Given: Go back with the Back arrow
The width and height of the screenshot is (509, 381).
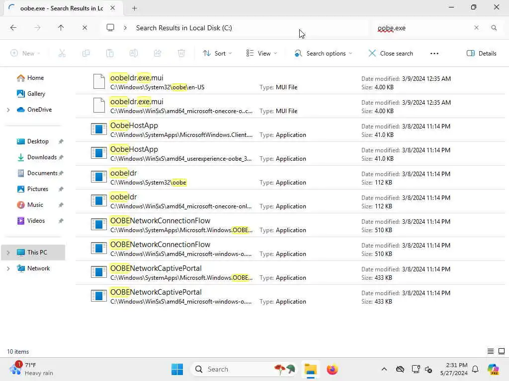Looking at the screenshot, I should pyautogui.click(x=13, y=28).
